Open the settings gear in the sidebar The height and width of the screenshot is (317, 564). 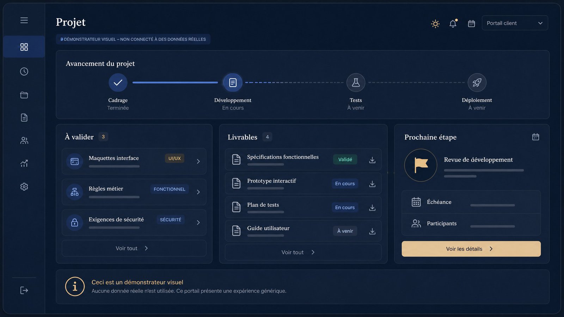point(24,187)
